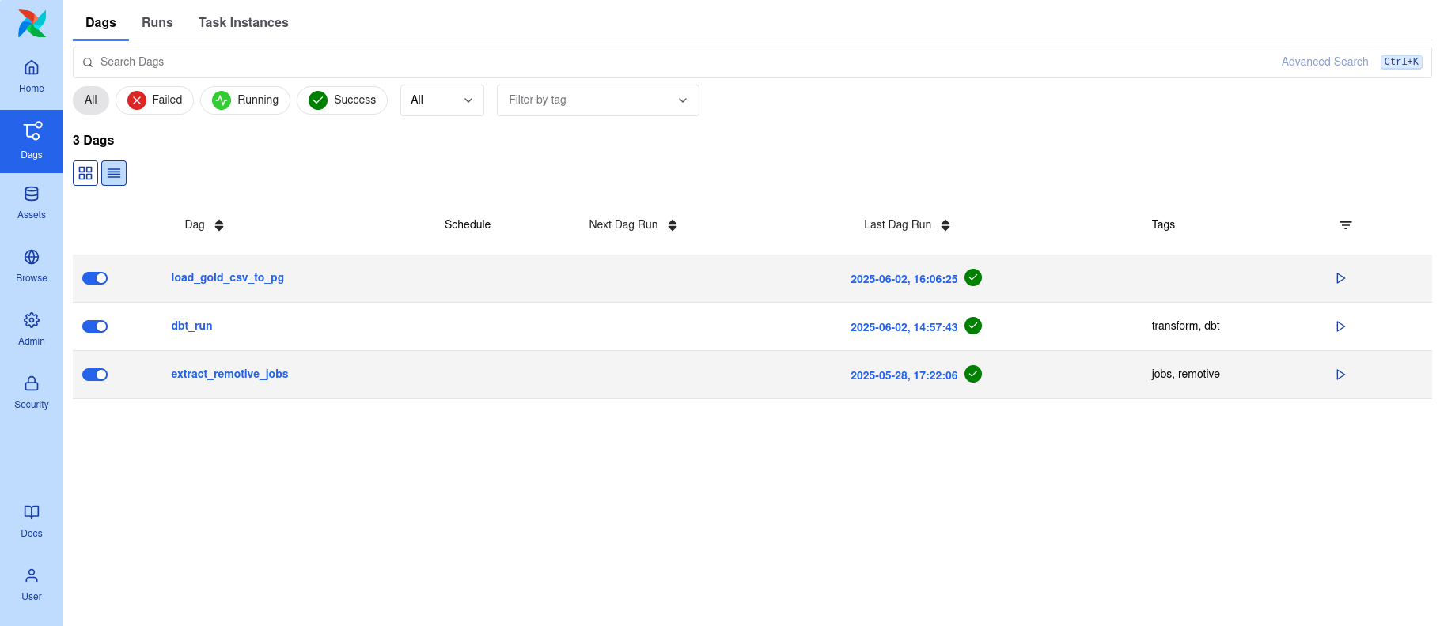
Task: Open Admin menu in sidebar
Action: (x=32, y=330)
